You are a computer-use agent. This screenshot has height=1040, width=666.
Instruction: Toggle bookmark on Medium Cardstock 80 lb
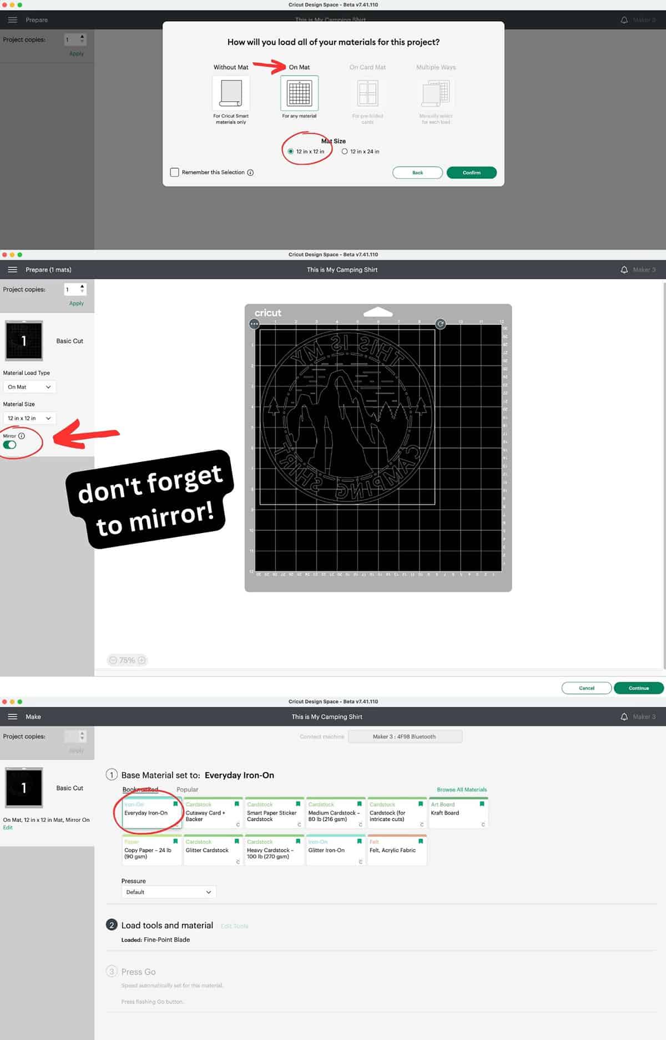[360, 803]
